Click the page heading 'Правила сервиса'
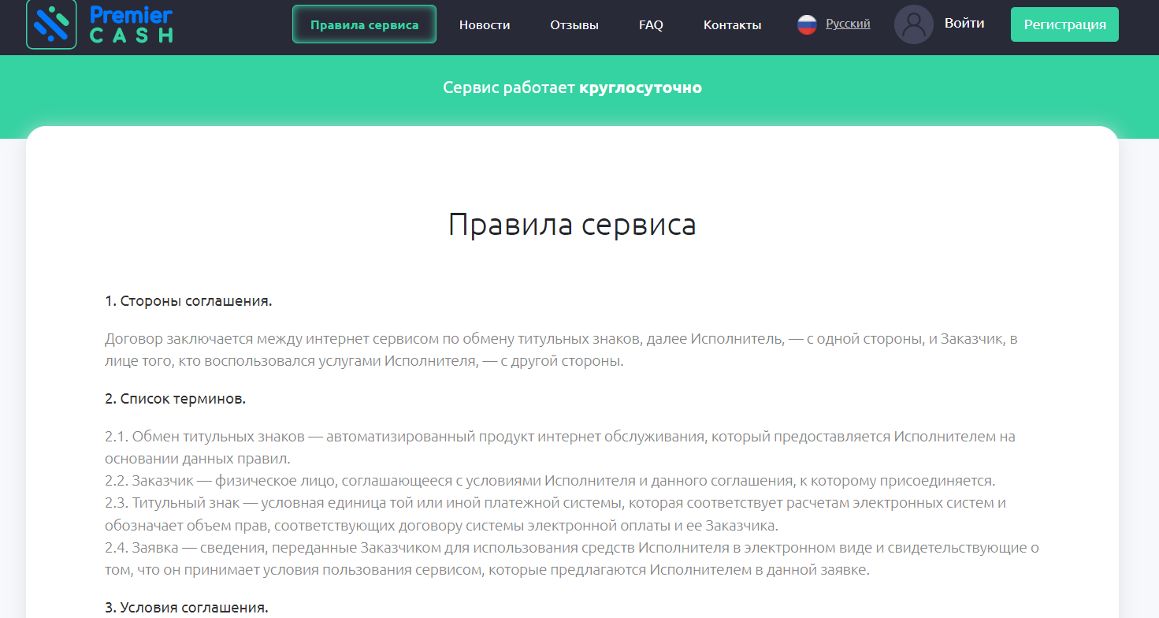 point(572,225)
